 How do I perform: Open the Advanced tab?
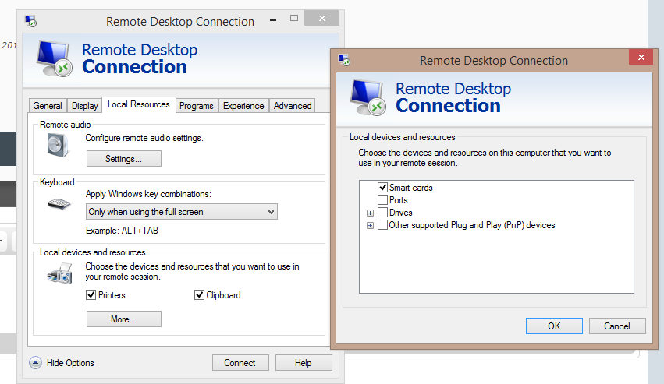pos(293,106)
